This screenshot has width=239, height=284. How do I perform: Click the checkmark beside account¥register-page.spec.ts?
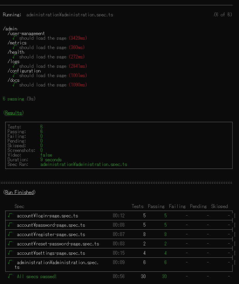tap(10, 234)
